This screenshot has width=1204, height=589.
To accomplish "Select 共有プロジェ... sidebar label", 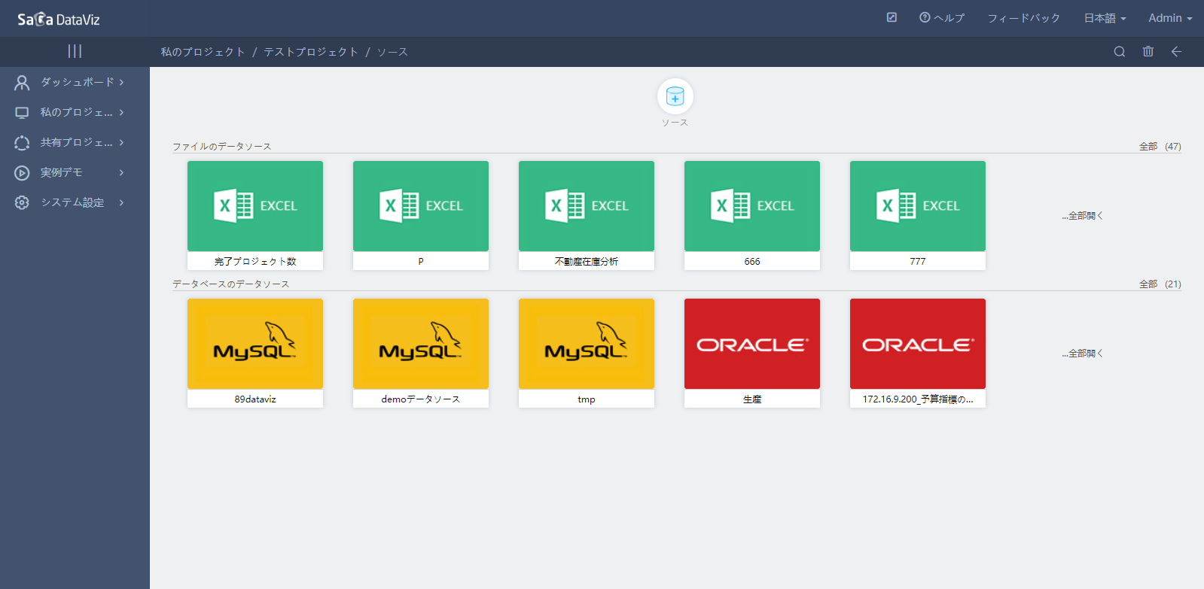I will coord(76,142).
